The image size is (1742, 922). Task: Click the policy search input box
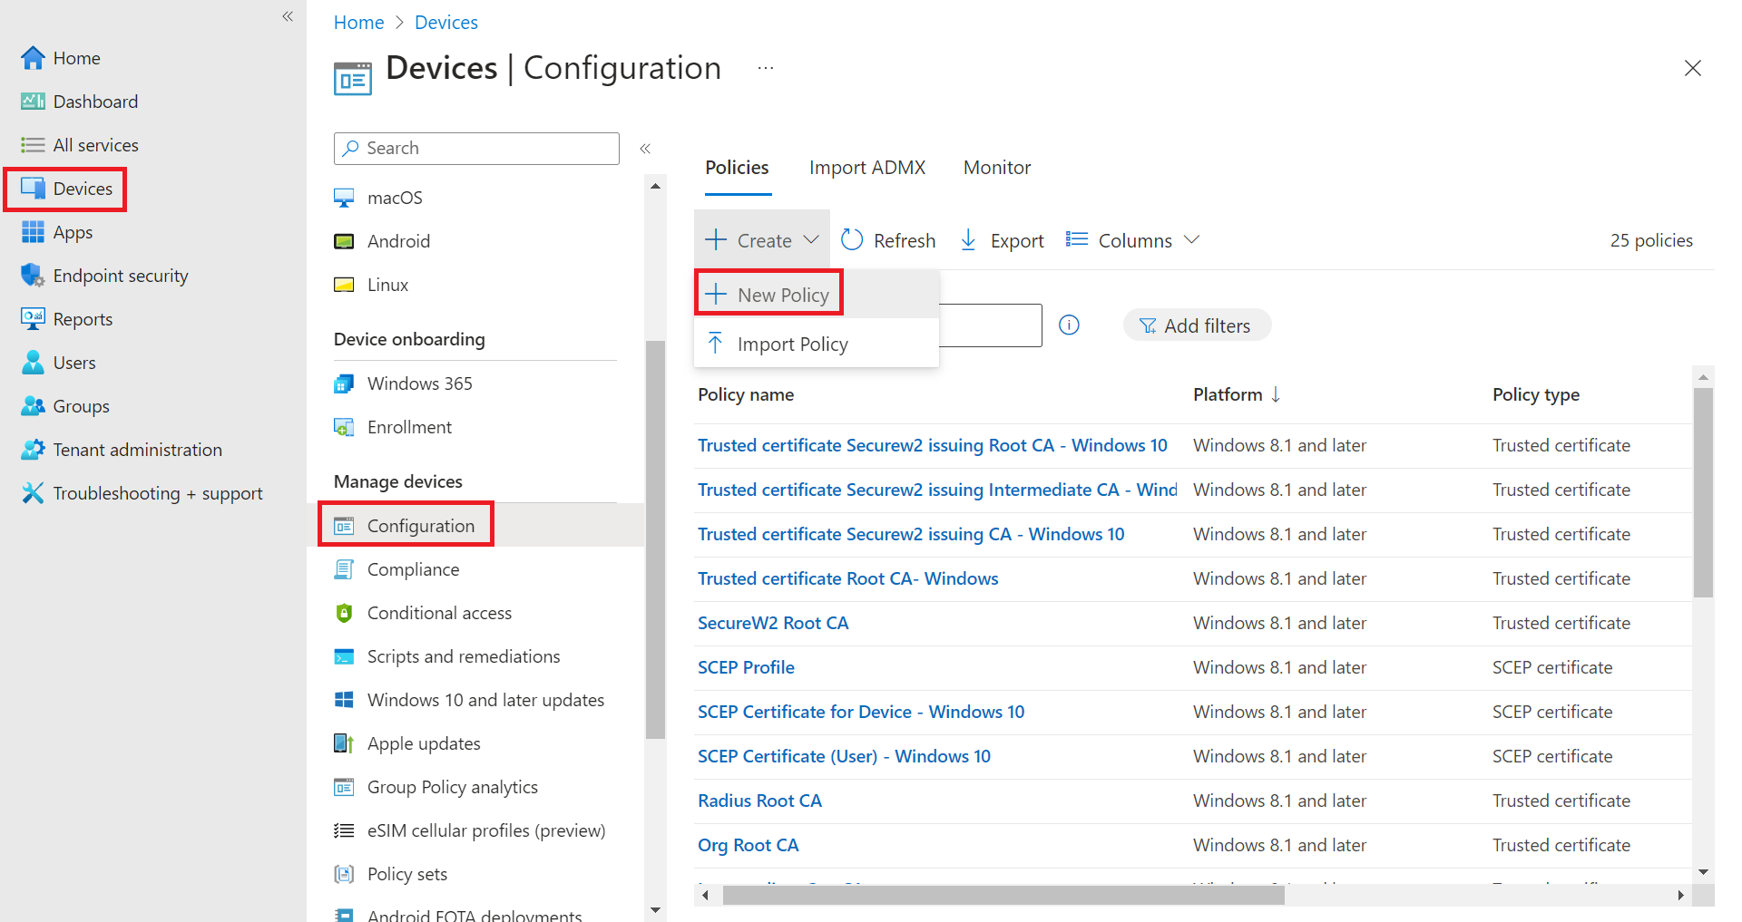(990, 325)
